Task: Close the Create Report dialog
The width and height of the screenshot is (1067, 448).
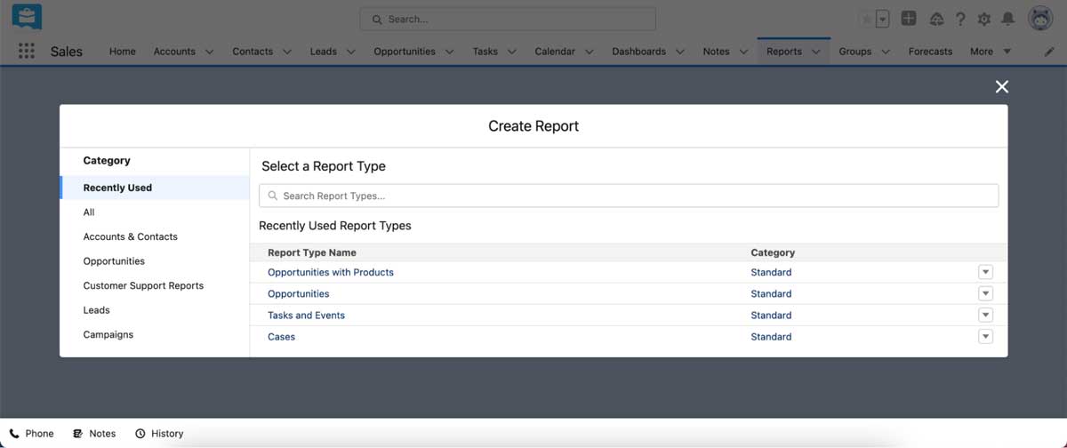Action: [x=1002, y=86]
